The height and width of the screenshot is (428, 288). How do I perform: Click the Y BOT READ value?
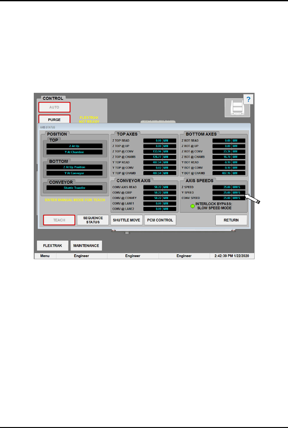229,162
